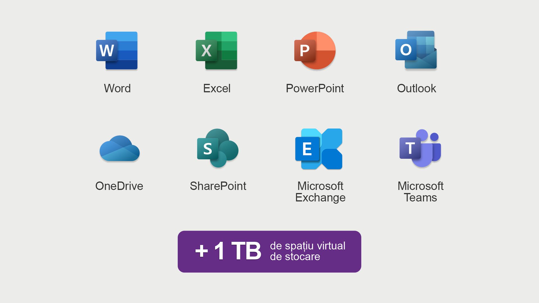This screenshot has width=539, height=303.
Task: Open the OneDrive cloud icon
Action: 120,148
